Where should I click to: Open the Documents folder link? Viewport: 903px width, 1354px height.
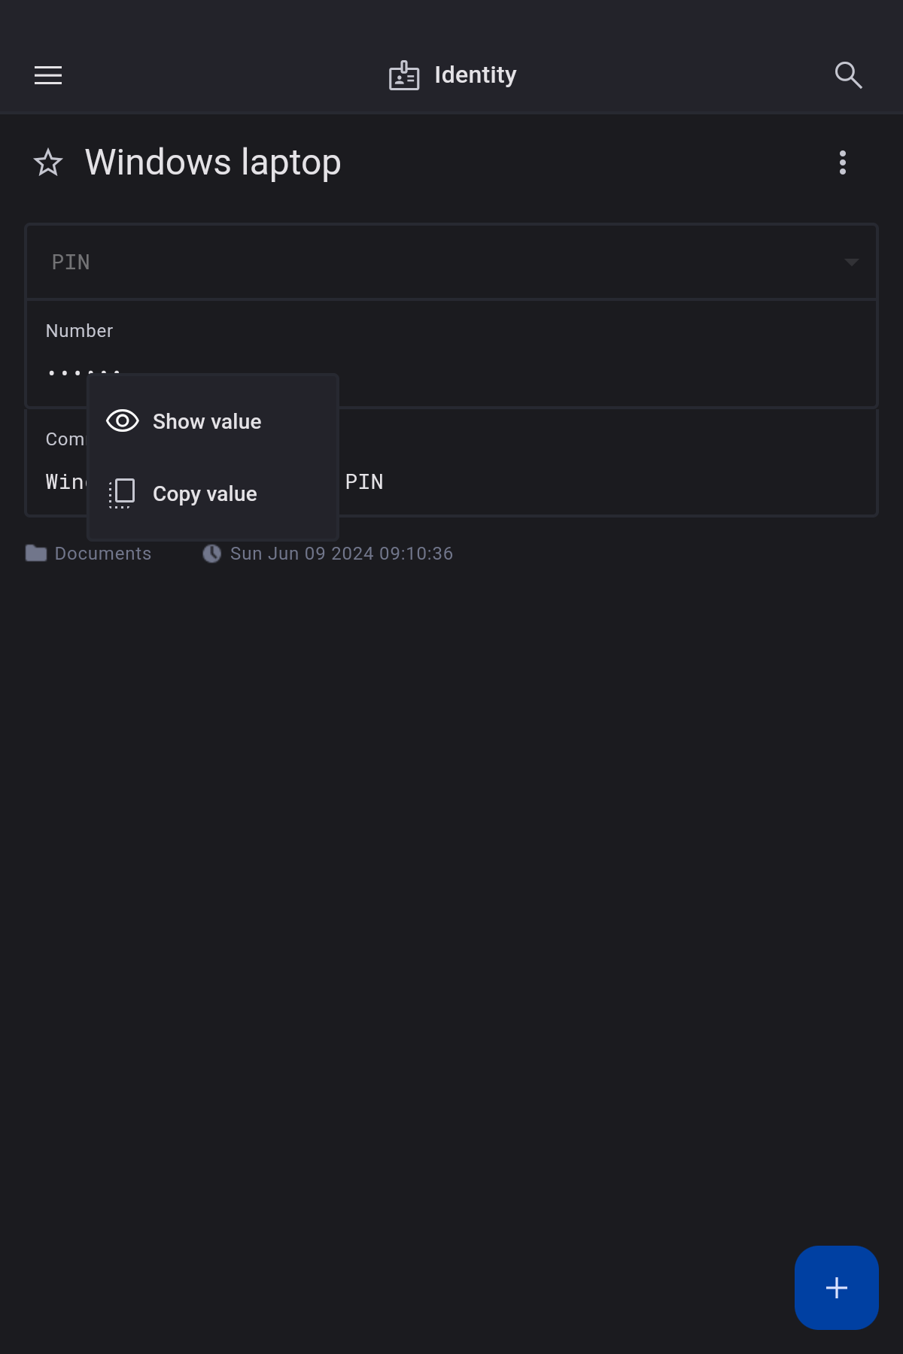coord(103,554)
